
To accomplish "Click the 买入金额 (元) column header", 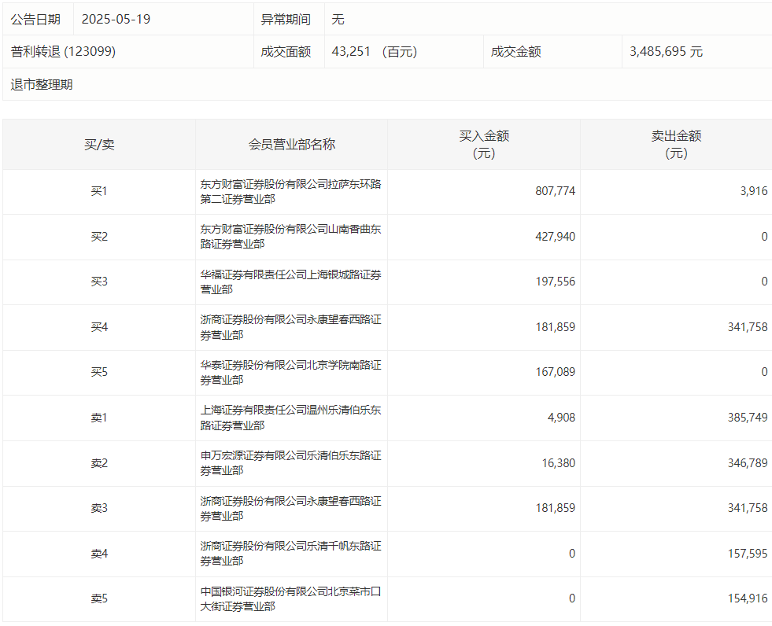I will [x=484, y=145].
